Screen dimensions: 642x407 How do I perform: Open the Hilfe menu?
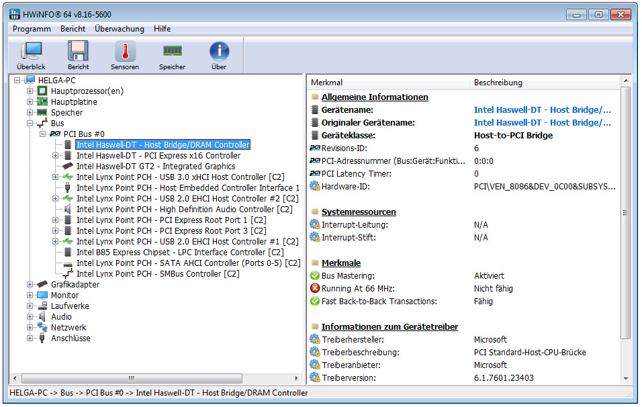point(162,29)
